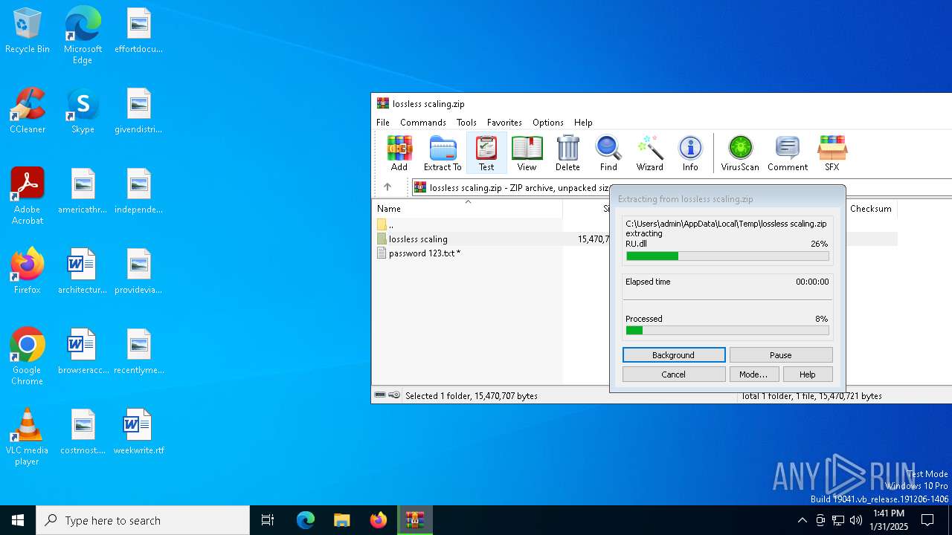
Task: Click the VirusScan toolbar icon
Action: coord(740,153)
